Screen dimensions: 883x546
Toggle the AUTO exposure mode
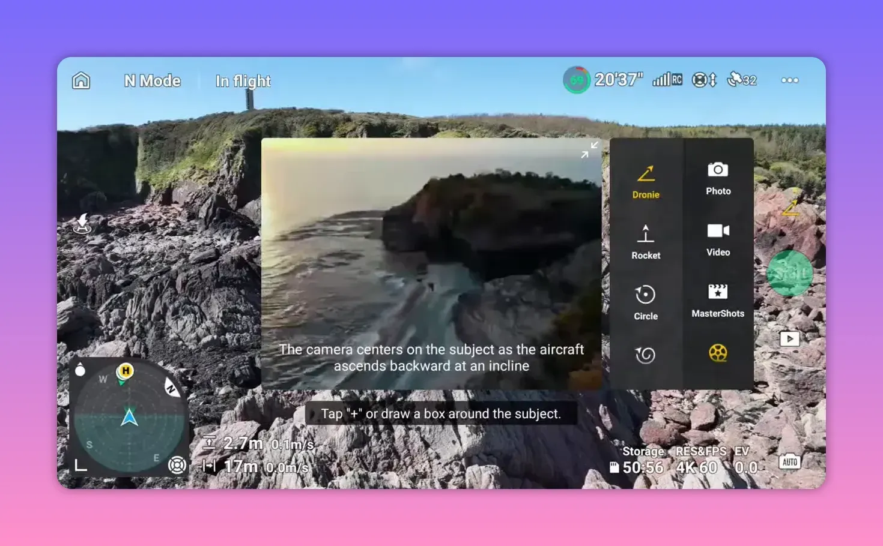click(789, 462)
